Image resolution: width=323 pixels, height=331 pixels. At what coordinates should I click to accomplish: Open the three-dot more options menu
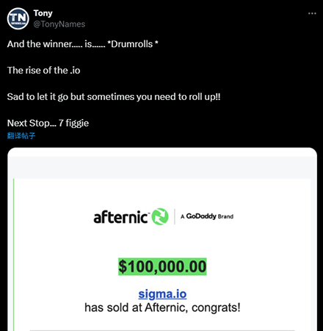point(312,13)
